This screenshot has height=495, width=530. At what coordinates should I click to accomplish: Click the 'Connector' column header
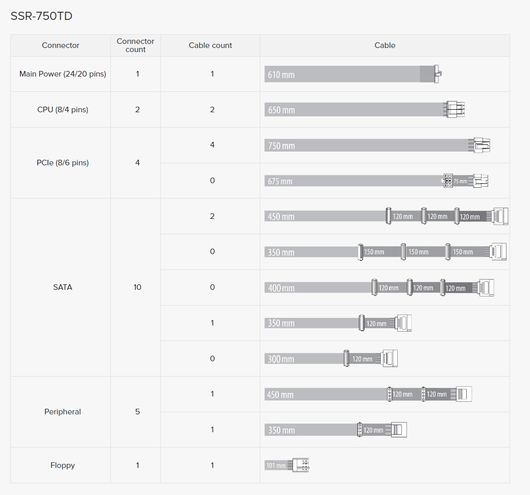60,45
